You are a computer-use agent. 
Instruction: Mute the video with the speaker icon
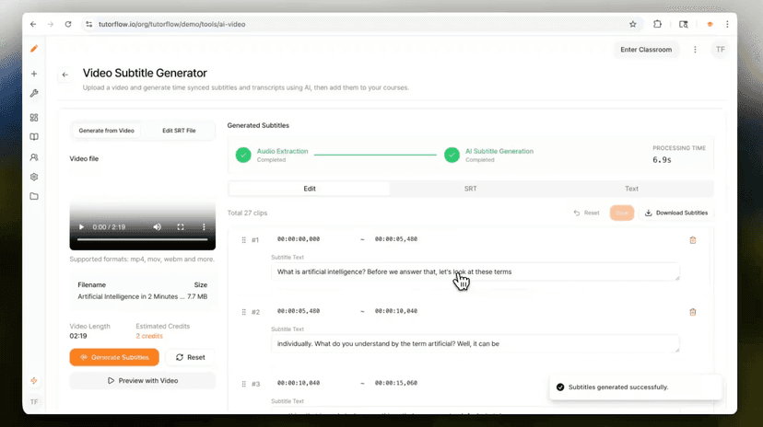pos(158,227)
